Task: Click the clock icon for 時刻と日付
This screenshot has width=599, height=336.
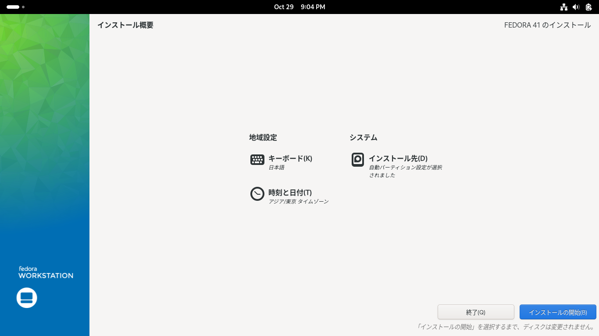Action: pyautogui.click(x=257, y=194)
